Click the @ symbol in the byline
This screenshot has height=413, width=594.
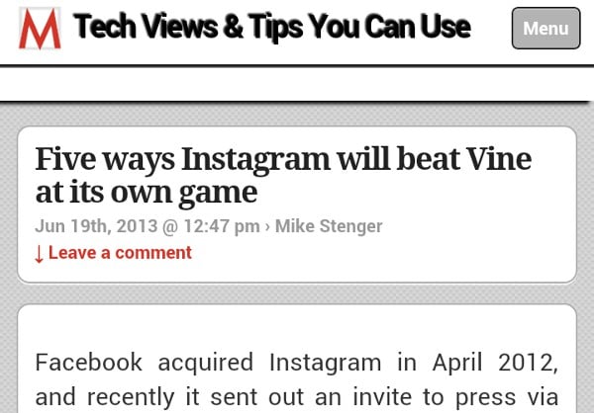(x=171, y=226)
